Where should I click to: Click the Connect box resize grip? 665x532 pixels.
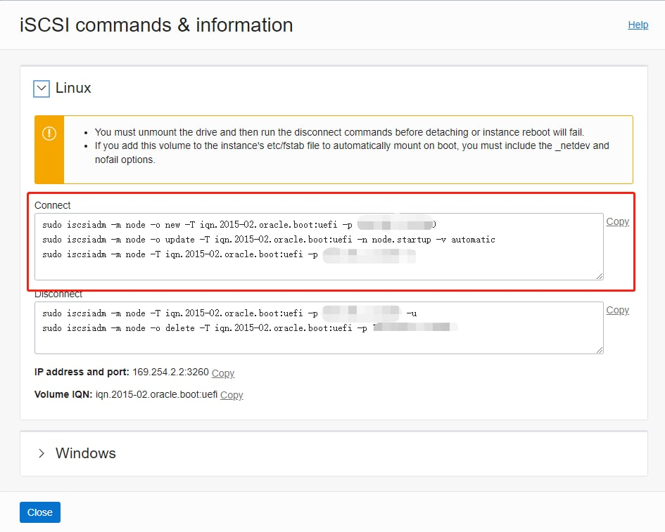point(600,276)
